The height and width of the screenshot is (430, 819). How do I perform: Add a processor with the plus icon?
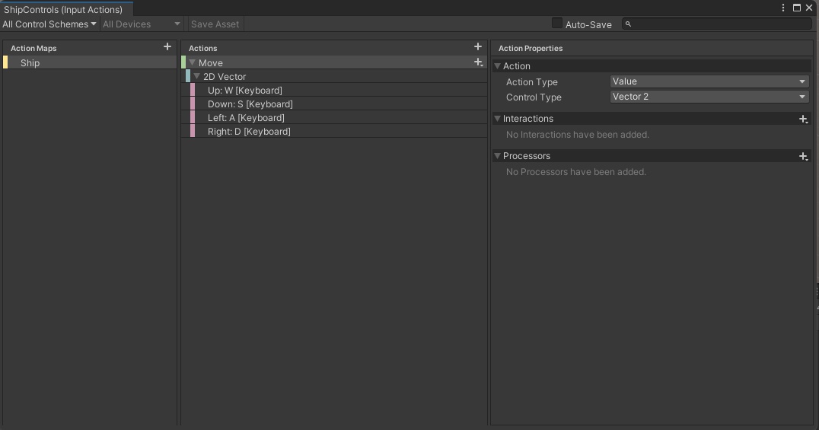point(803,156)
